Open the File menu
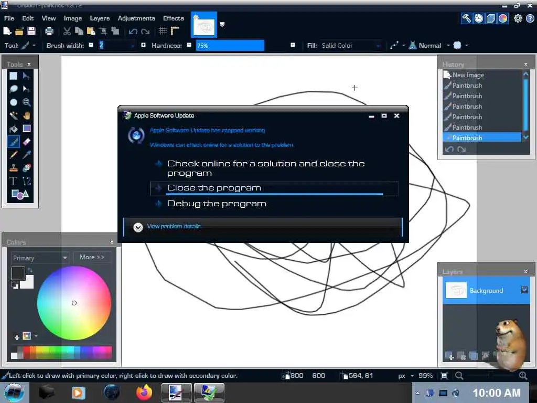 pyautogui.click(x=9, y=18)
